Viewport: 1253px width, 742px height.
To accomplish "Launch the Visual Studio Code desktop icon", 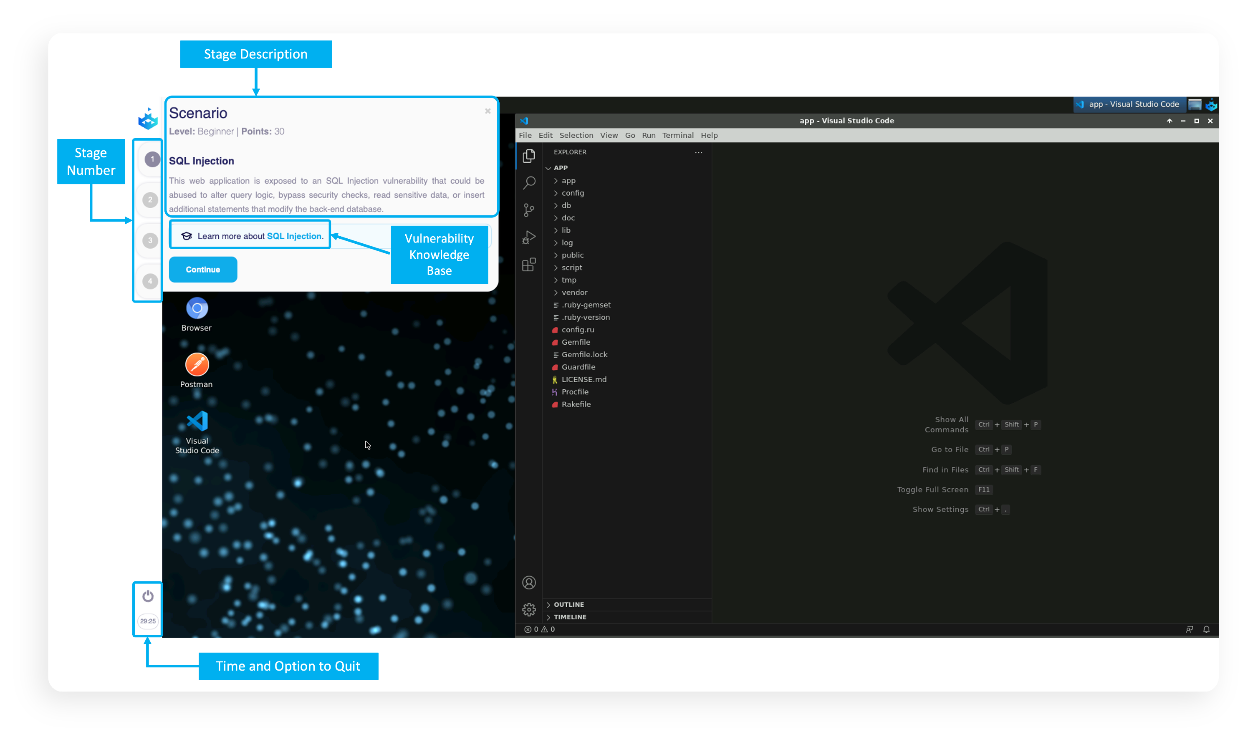I will click(x=197, y=432).
